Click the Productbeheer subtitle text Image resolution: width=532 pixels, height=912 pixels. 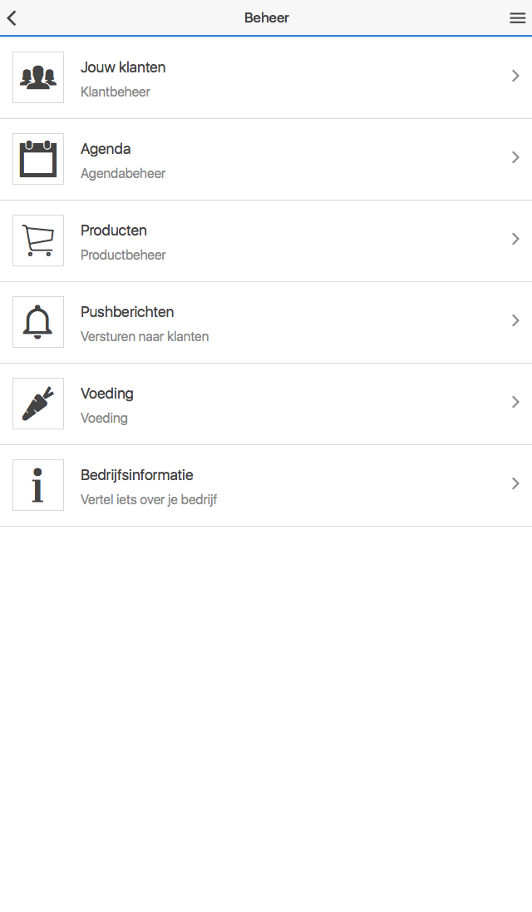tap(123, 255)
